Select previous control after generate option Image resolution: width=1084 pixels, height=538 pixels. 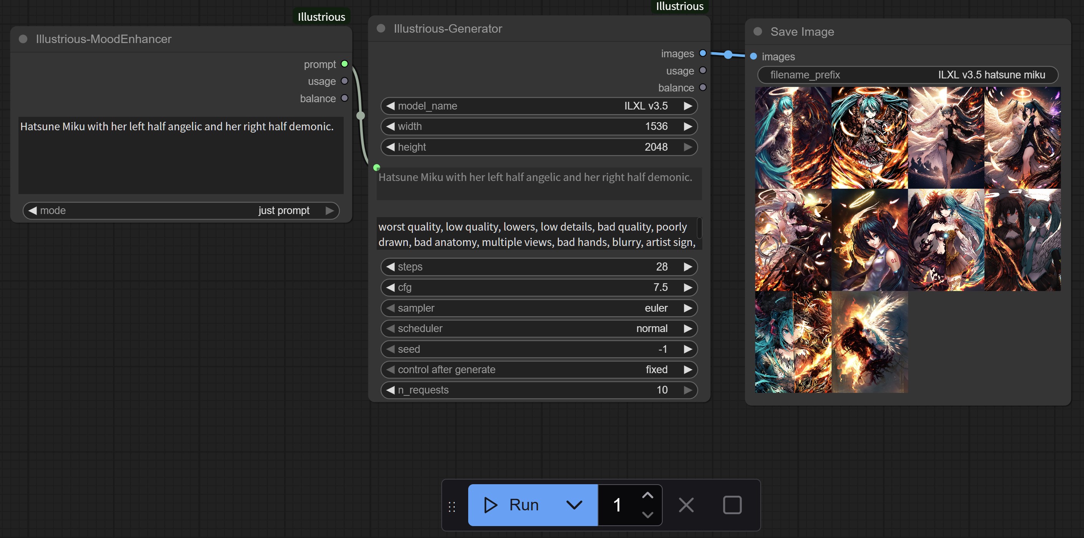coord(391,369)
